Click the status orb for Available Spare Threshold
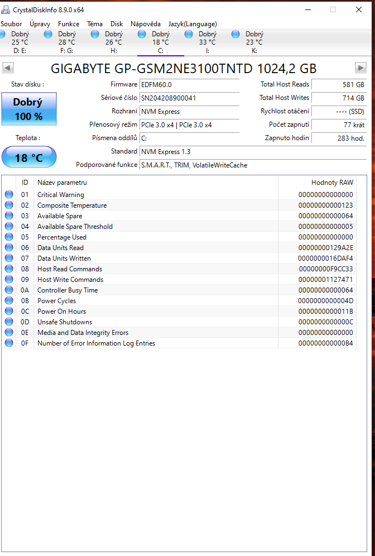This screenshot has height=556, width=375. 9,226
